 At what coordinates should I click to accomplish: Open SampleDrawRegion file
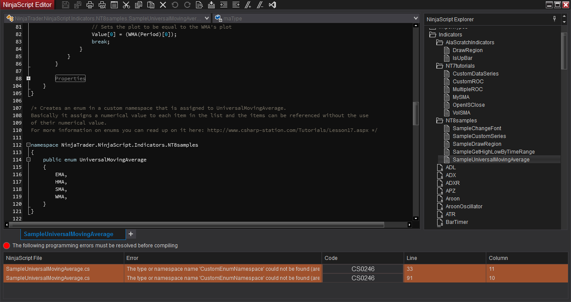click(x=477, y=144)
